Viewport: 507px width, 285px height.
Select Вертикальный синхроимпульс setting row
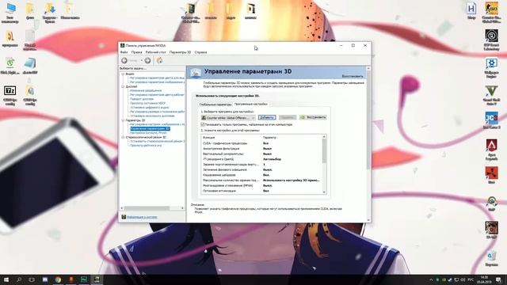(262, 154)
